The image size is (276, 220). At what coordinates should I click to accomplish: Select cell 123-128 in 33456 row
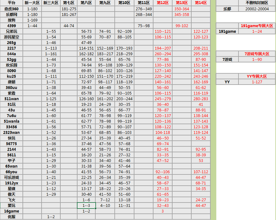(x=201, y=127)
